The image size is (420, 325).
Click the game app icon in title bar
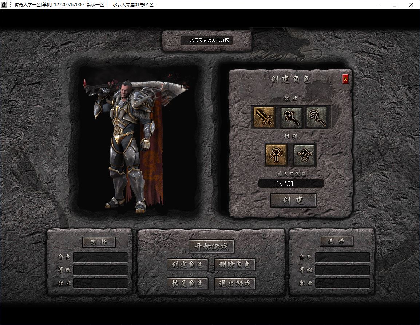tap(4, 5)
